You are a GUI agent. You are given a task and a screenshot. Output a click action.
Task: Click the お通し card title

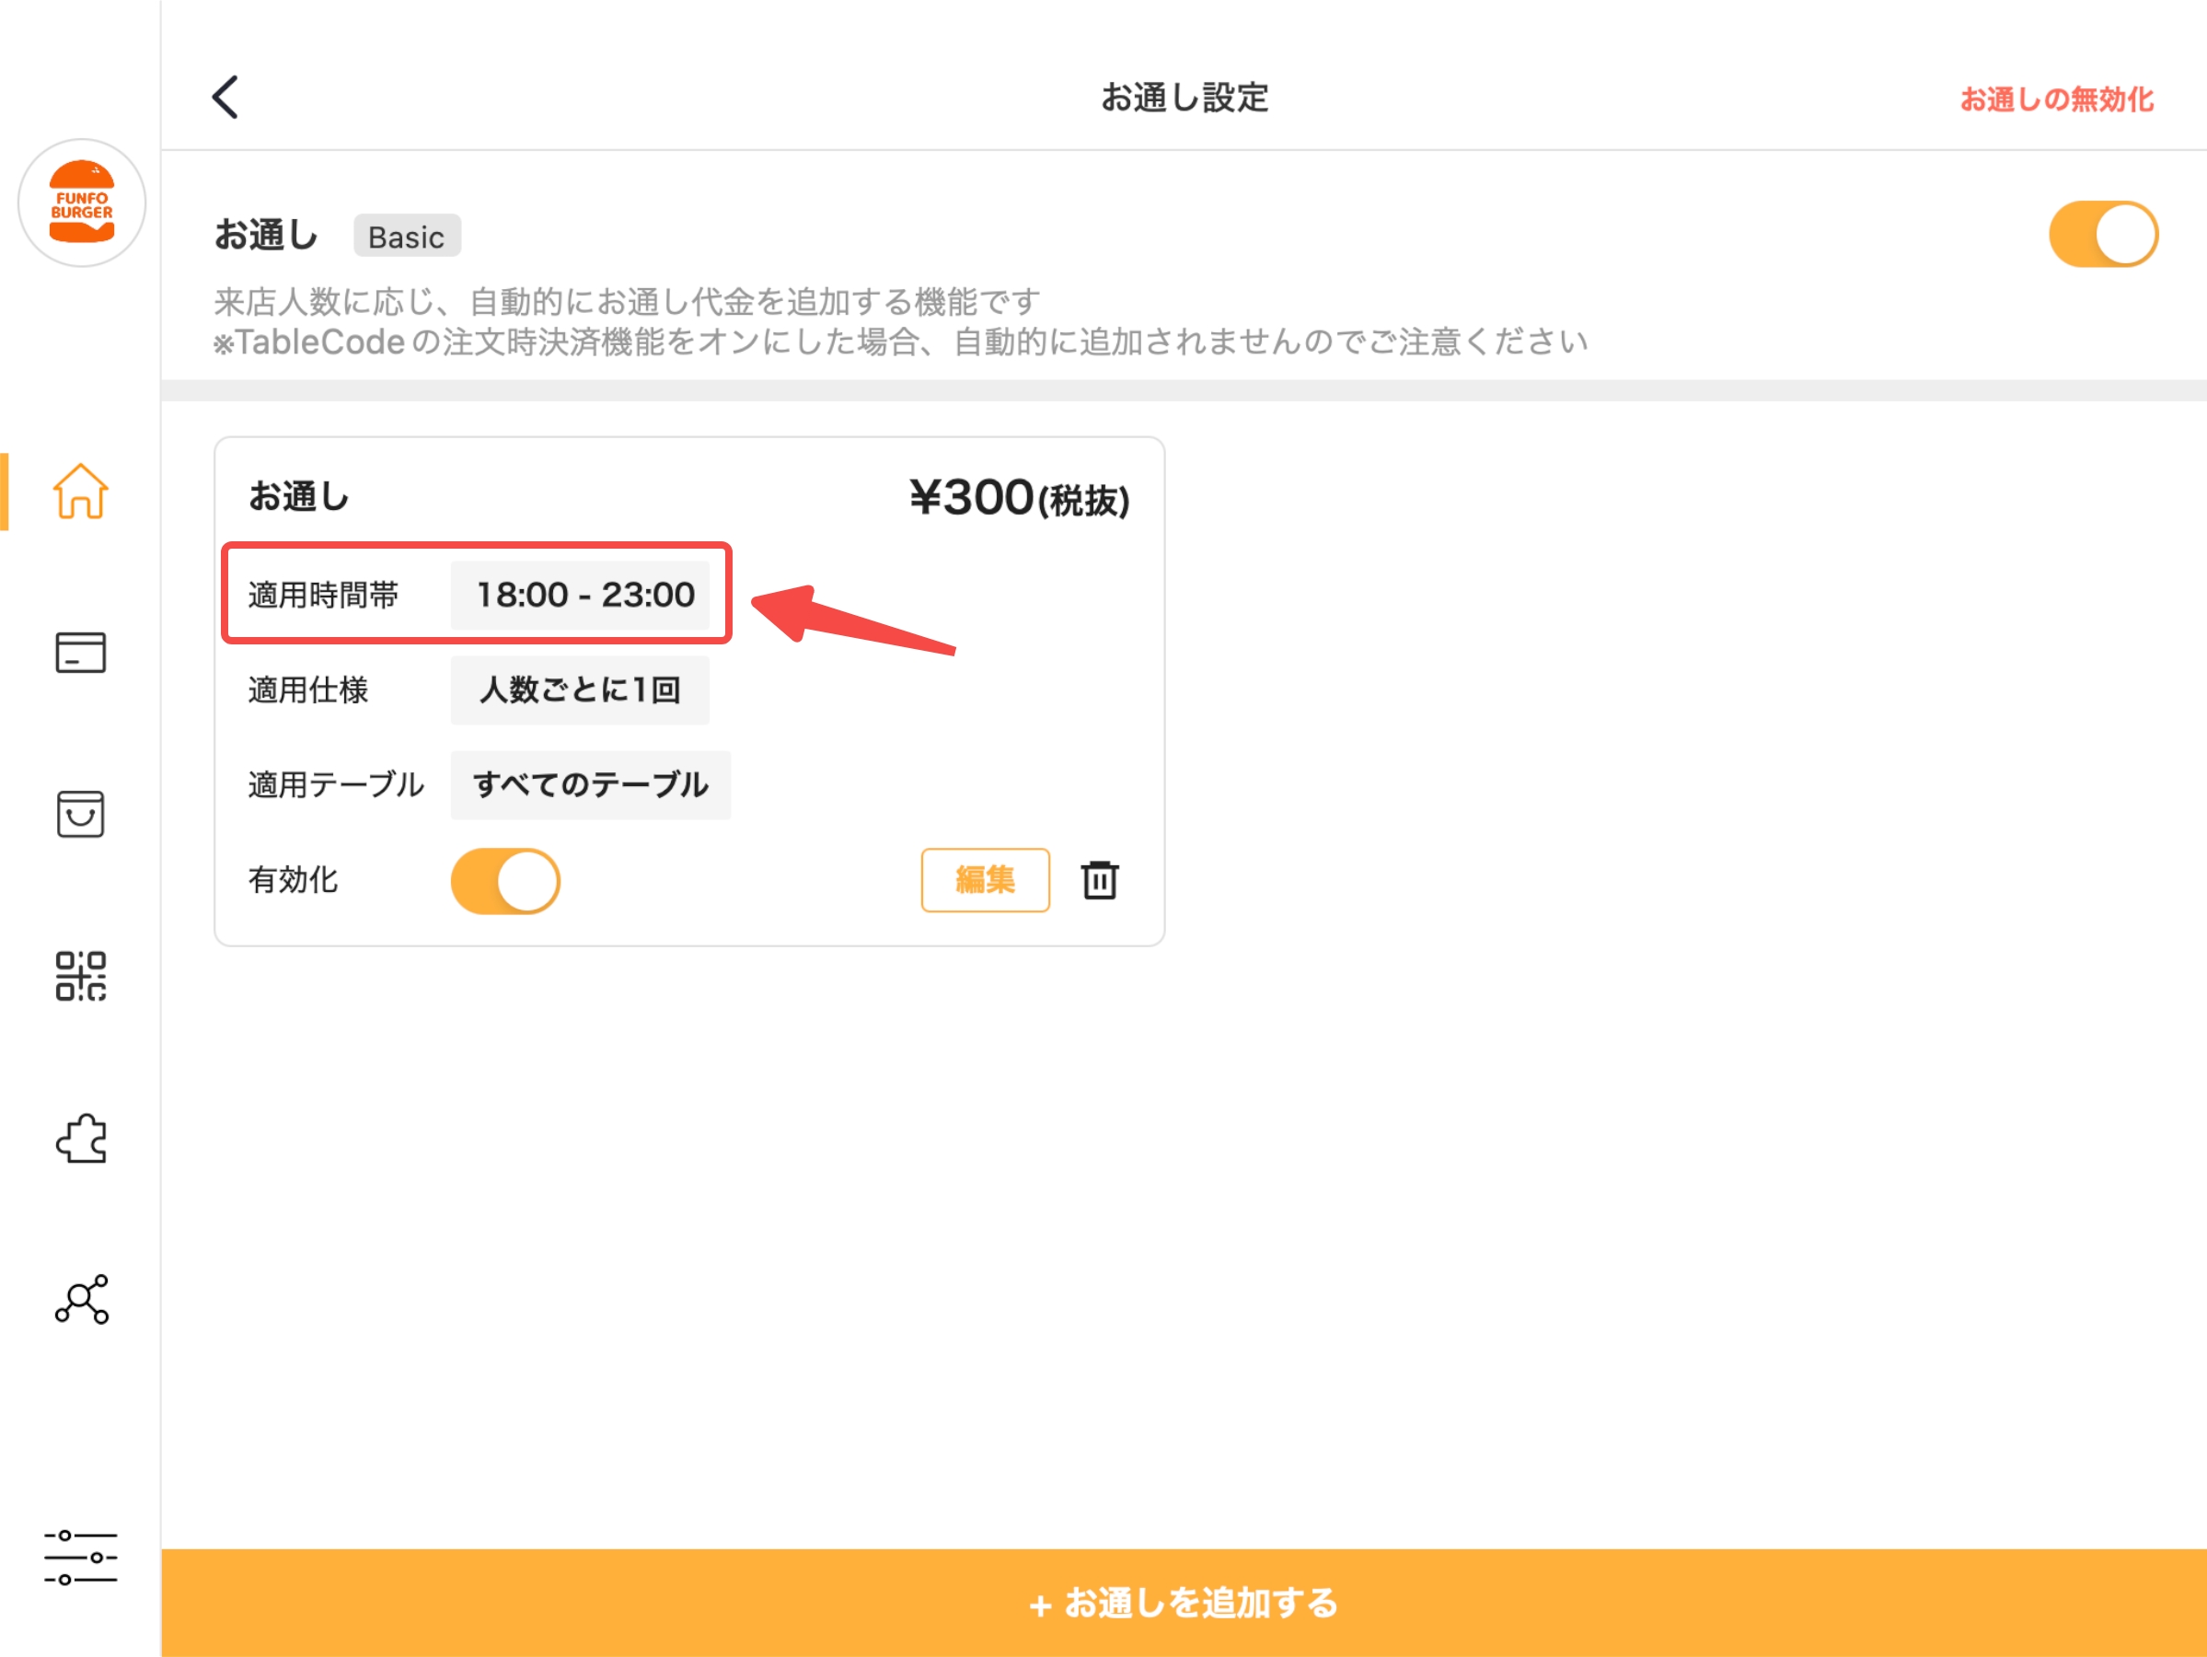coord(299,496)
